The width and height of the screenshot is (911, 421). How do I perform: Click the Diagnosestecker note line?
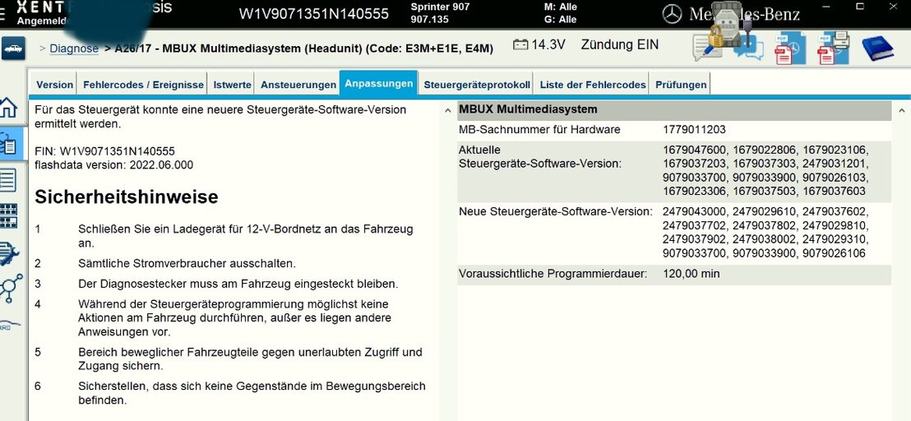(x=238, y=285)
